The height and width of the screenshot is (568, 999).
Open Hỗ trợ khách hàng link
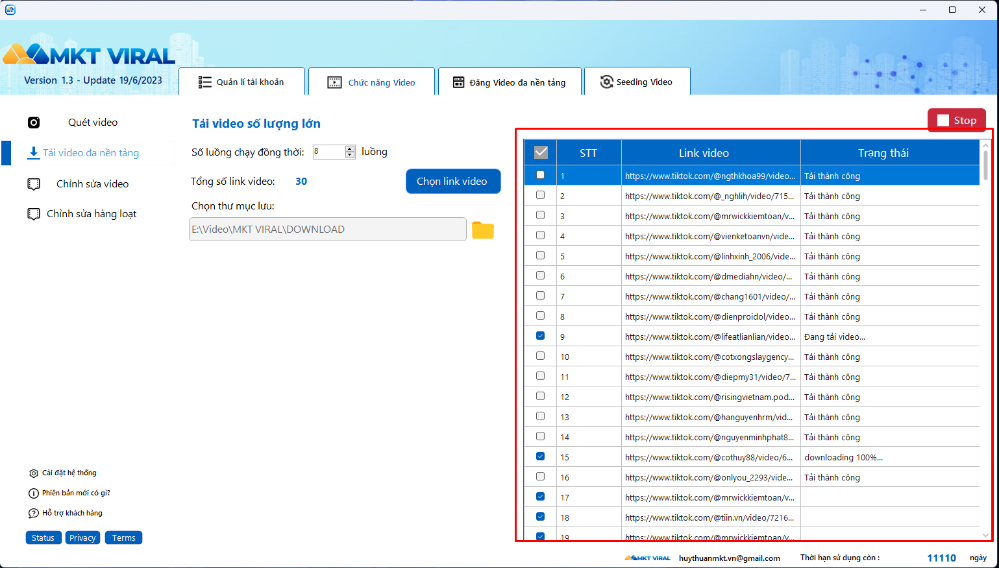click(72, 514)
